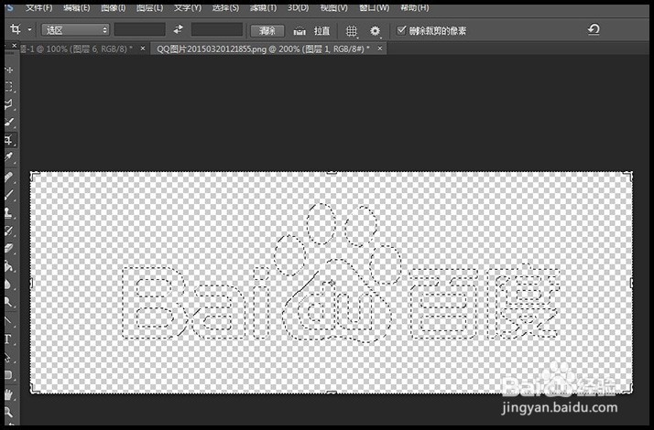Image resolution: width=654 pixels, height=430 pixels.
Task: Select the Move tool
Action: 8,70
